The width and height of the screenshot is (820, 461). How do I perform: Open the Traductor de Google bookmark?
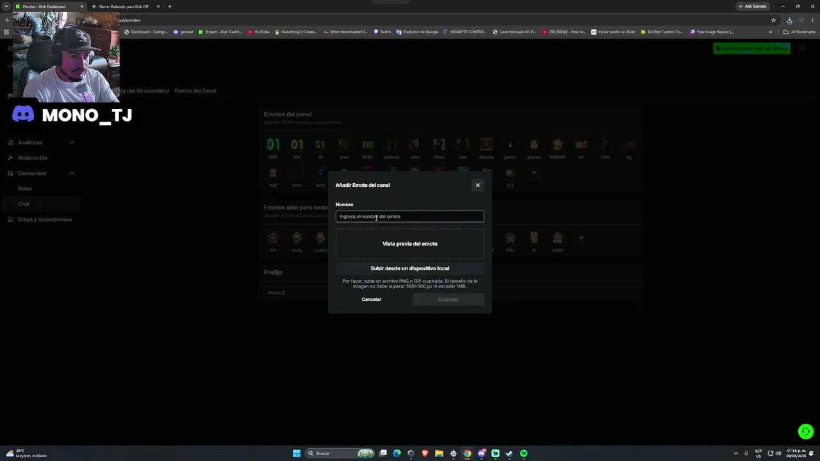click(417, 32)
